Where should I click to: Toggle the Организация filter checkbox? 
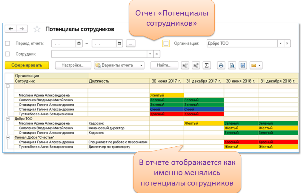pyautogui.click(x=166, y=43)
